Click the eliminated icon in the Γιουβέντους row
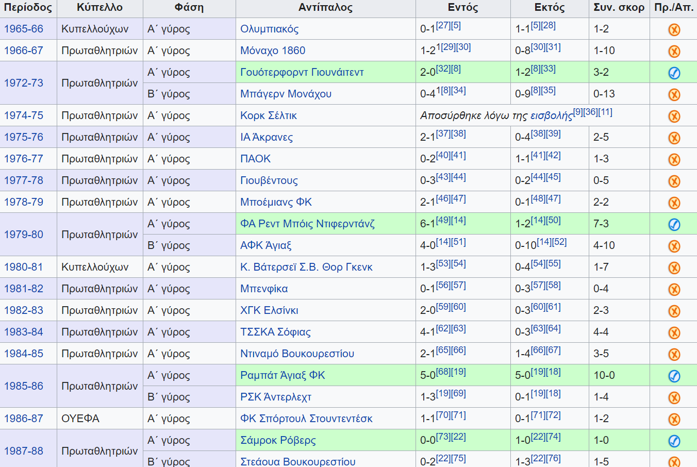Viewport: 697px width, 467px height. click(x=674, y=181)
